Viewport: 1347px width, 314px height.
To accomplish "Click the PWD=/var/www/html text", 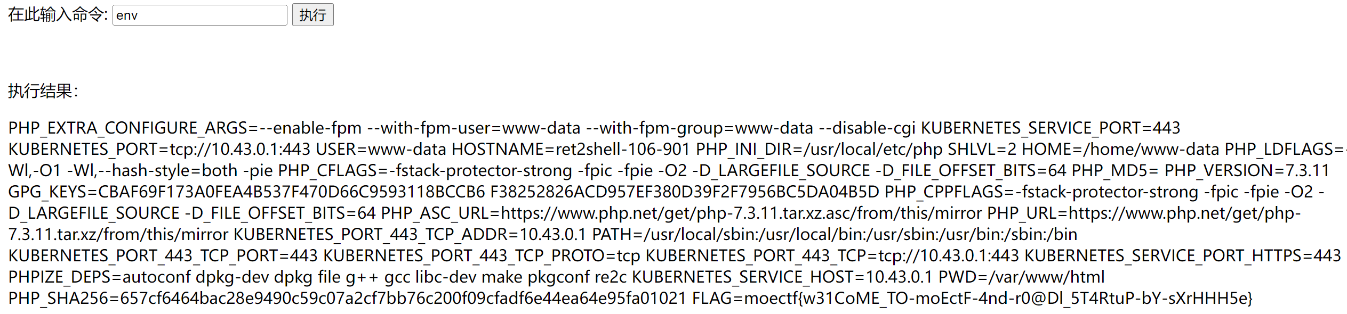I will [1022, 277].
